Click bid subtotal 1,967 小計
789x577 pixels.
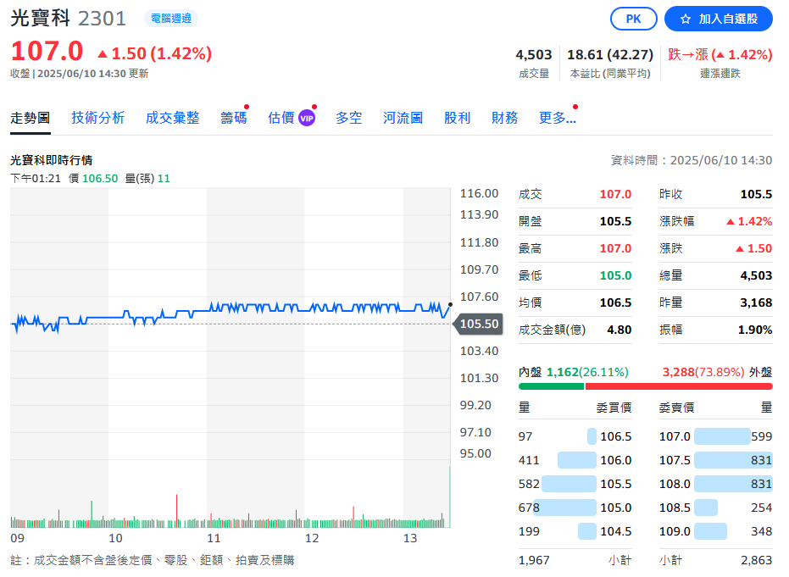[575, 560]
